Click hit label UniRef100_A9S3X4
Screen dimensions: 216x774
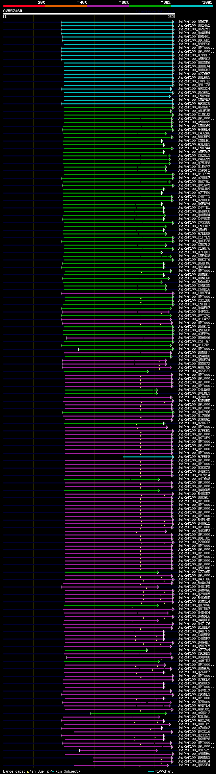[194, 89]
